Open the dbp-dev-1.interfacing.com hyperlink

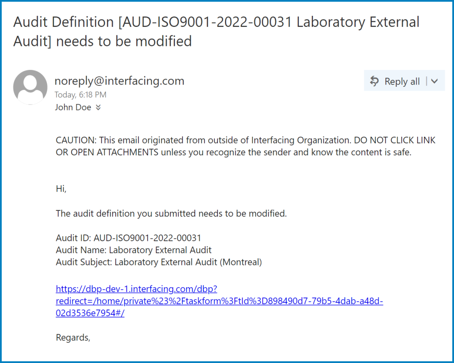[x=136, y=289]
